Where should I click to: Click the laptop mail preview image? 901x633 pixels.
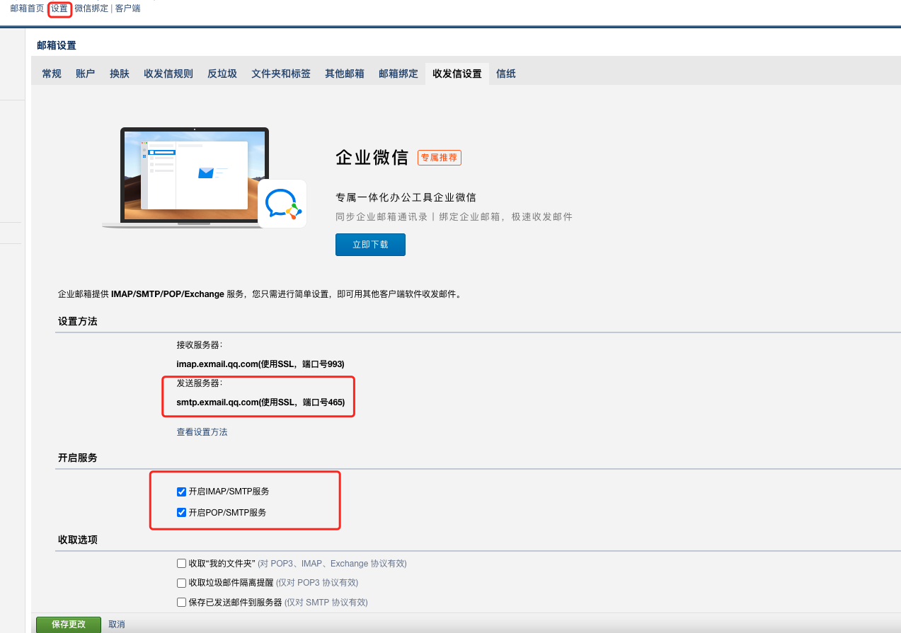pyautogui.click(x=185, y=178)
